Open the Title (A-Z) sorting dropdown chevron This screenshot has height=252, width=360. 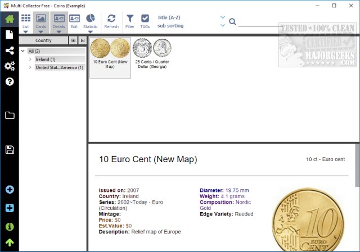[x=223, y=17]
